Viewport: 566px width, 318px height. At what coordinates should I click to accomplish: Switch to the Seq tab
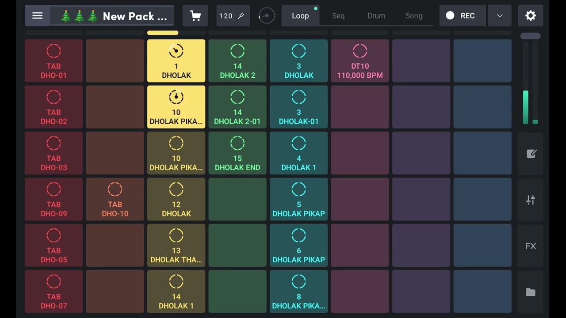click(338, 16)
